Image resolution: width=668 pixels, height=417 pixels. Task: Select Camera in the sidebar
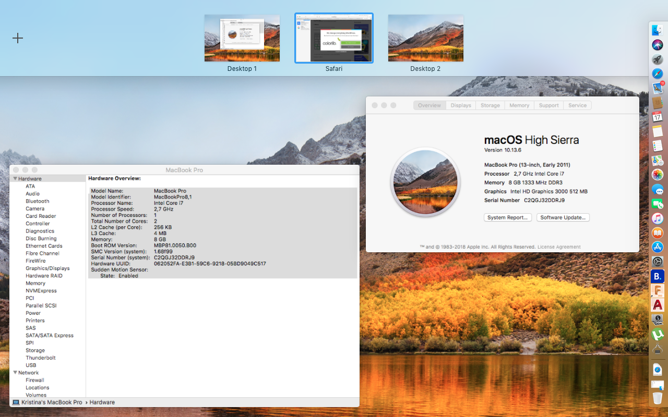35,208
